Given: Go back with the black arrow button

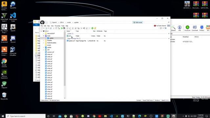Looking at the screenshot, I should (42, 23).
